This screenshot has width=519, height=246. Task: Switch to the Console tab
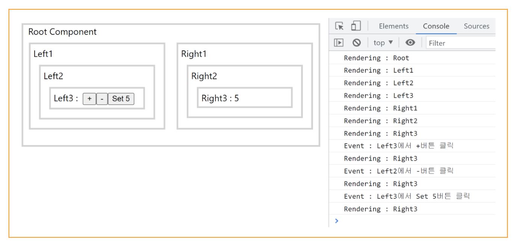pos(436,26)
